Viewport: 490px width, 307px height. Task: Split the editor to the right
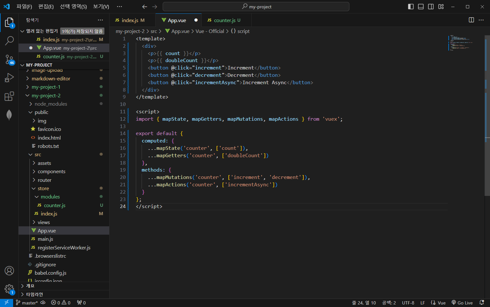click(471, 20)
